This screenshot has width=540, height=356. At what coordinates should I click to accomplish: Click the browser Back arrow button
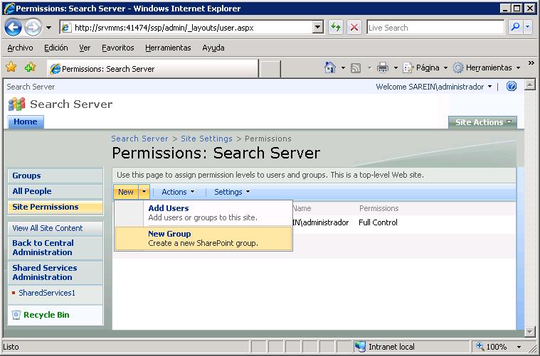point(13,28)
